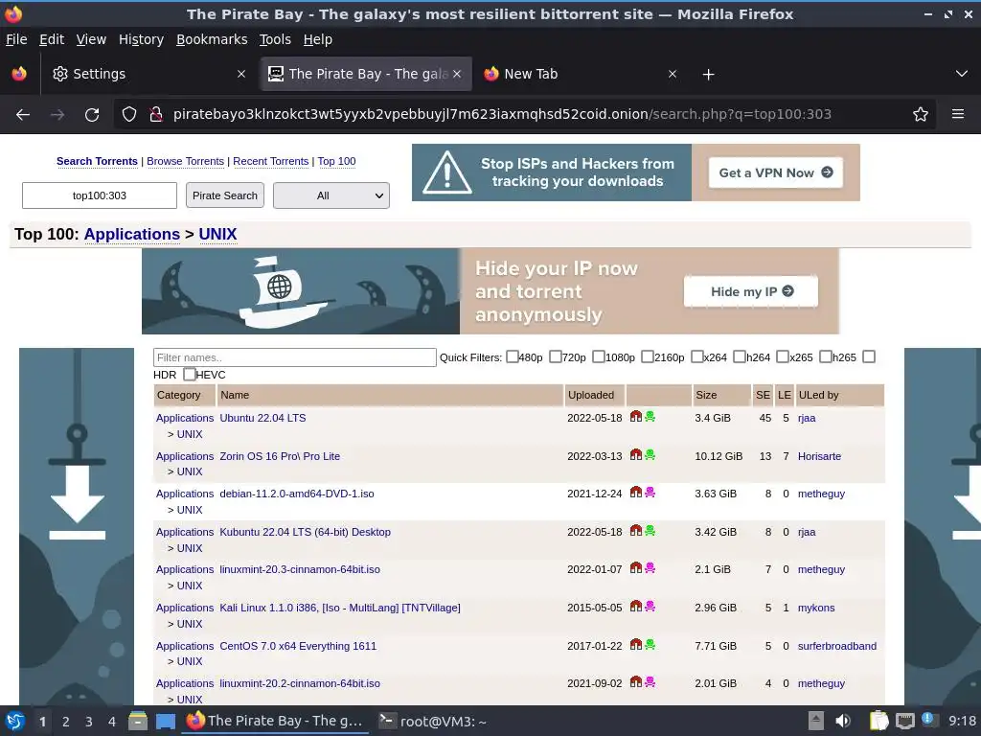981x736 pixels.
Task: Click the magnet icon for linuxmint-20.2-cinnamon-64bit.iso
Action: click(x=636, y=681)
